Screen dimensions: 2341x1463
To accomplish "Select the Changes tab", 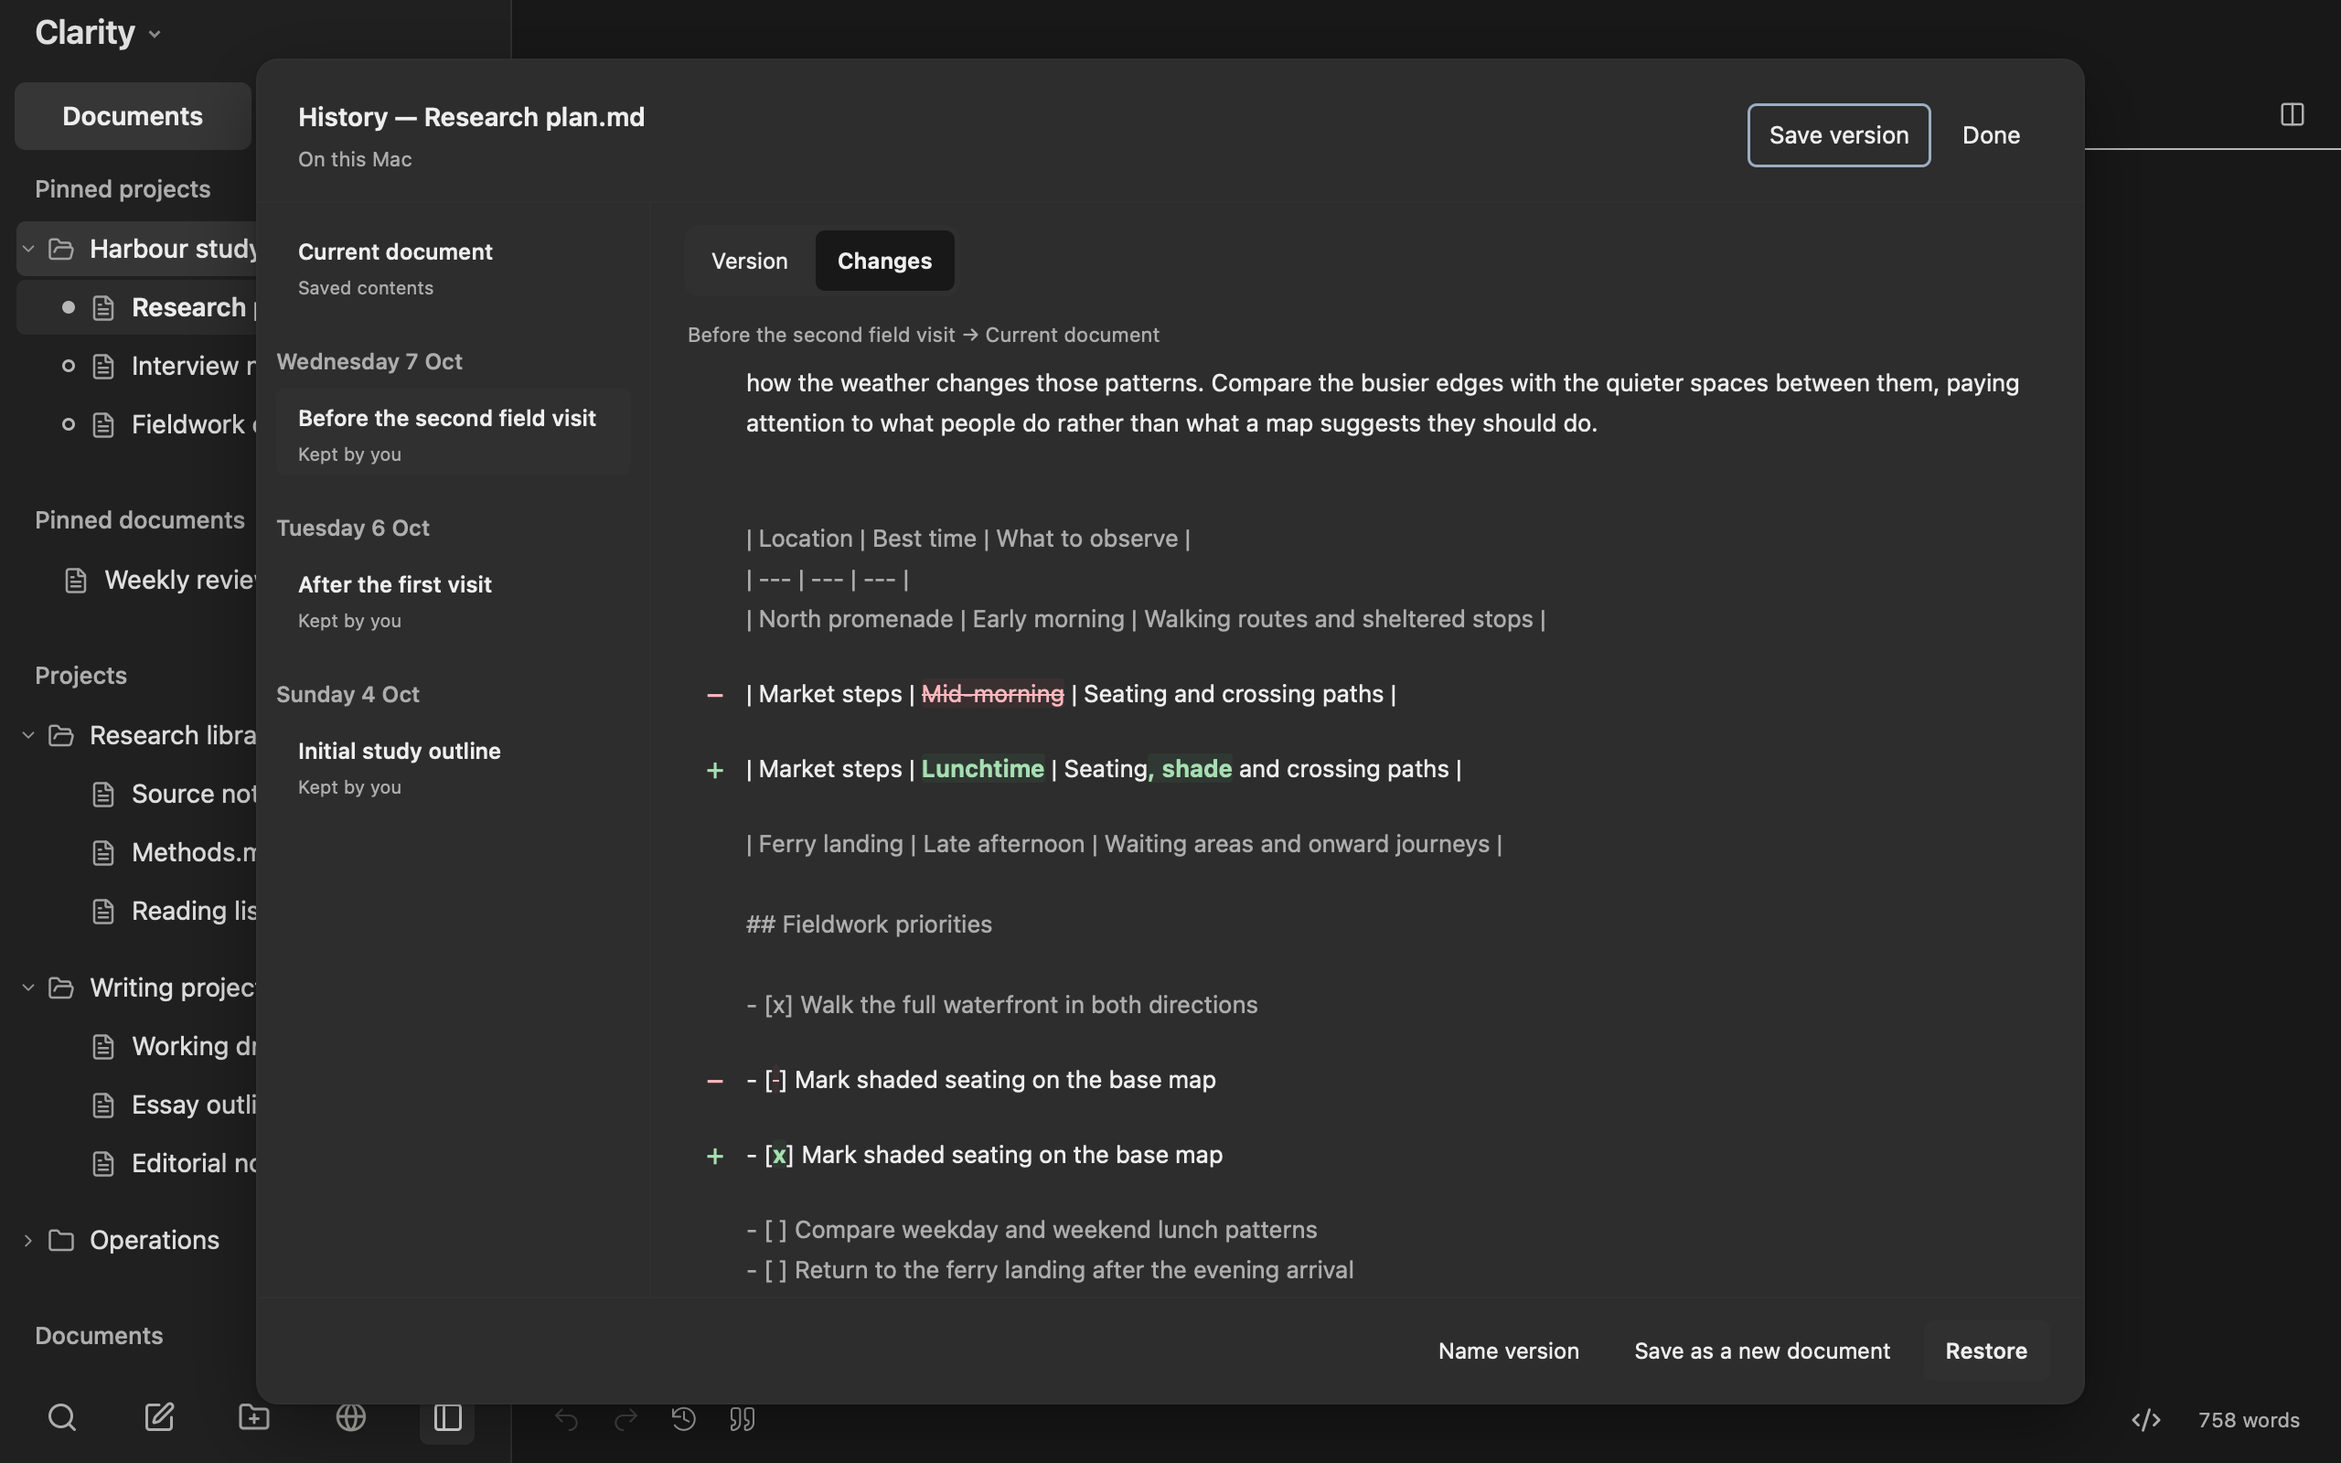I will pyautogui.click(x=884, y=261).
